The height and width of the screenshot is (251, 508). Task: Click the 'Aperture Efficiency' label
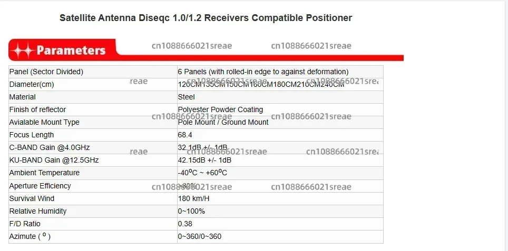coord(40,186)
